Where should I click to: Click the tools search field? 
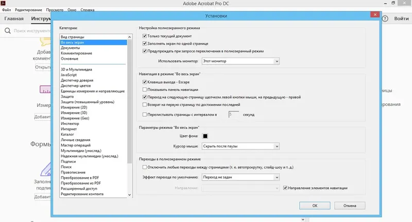(x=31, y=31)
